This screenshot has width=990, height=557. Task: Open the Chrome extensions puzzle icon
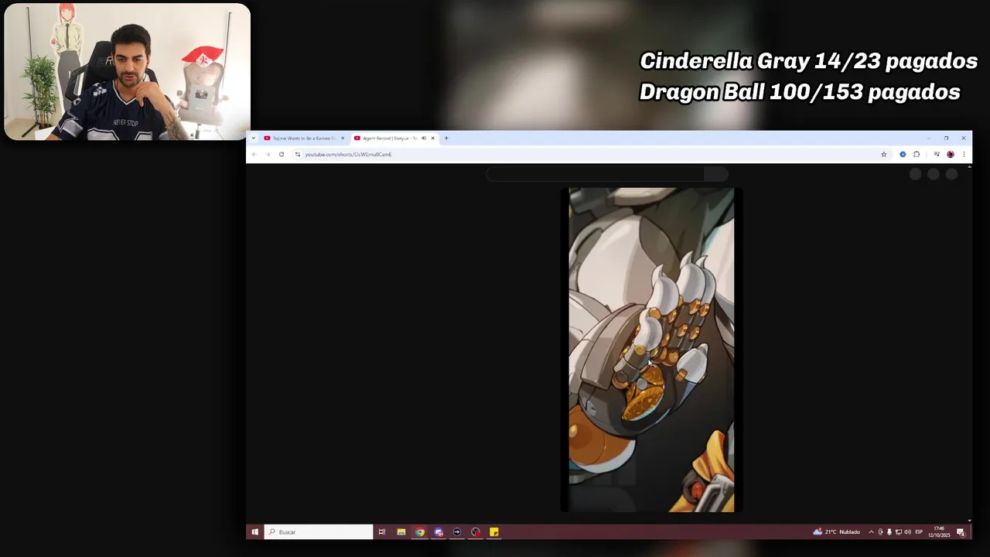click(917, 154)
